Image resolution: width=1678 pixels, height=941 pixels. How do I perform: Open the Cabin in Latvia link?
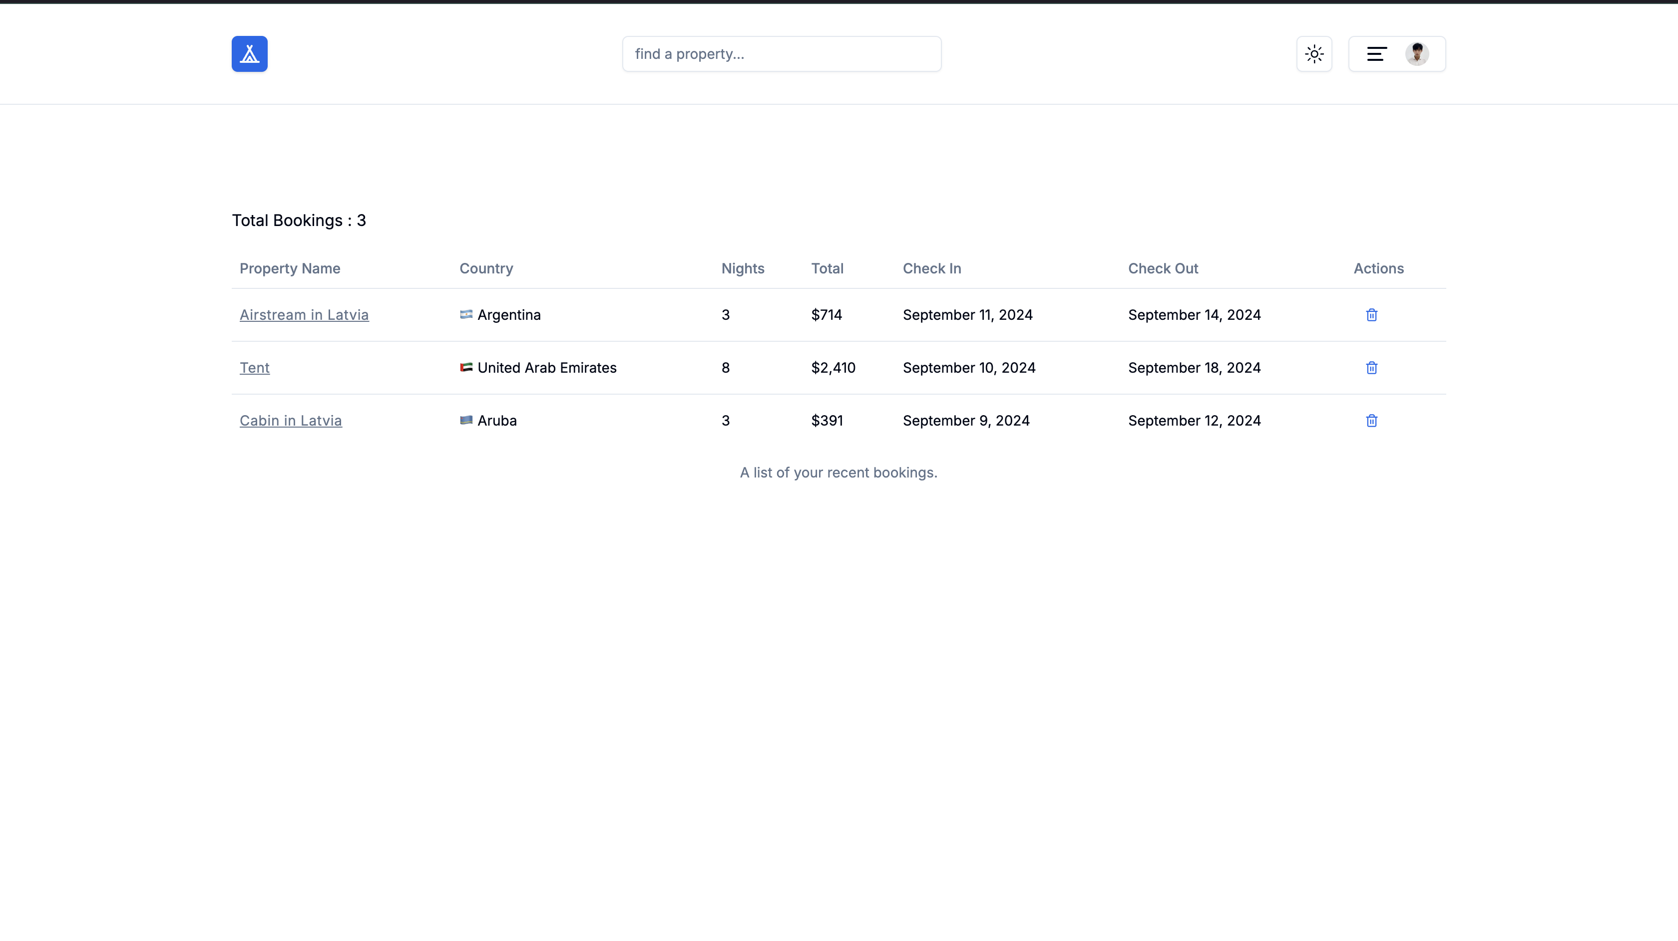(291, 421)
